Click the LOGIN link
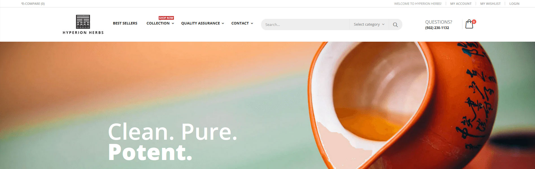Image resolution: width=535 pixels, height=169 pixels. pyautogui.click(x=514, y=4)
